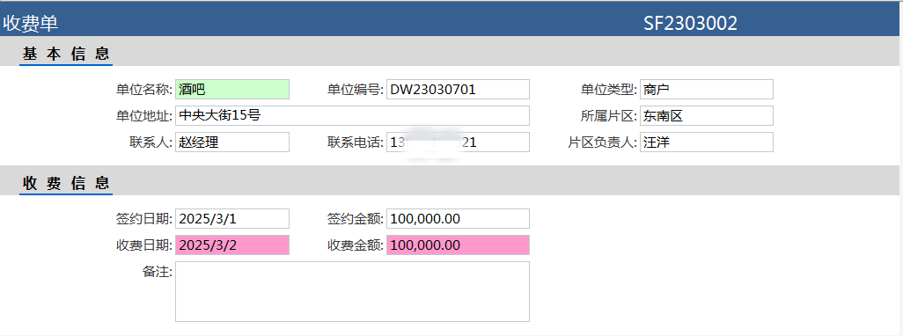Click the 联系电话 input field

(x=458, y=142)
